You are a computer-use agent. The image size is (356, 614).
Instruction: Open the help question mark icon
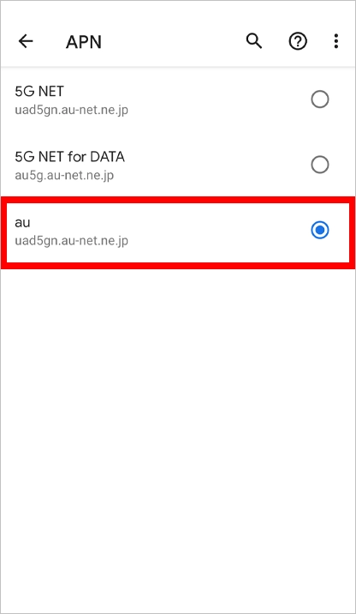pyautogui.click(x=298, y=41)
